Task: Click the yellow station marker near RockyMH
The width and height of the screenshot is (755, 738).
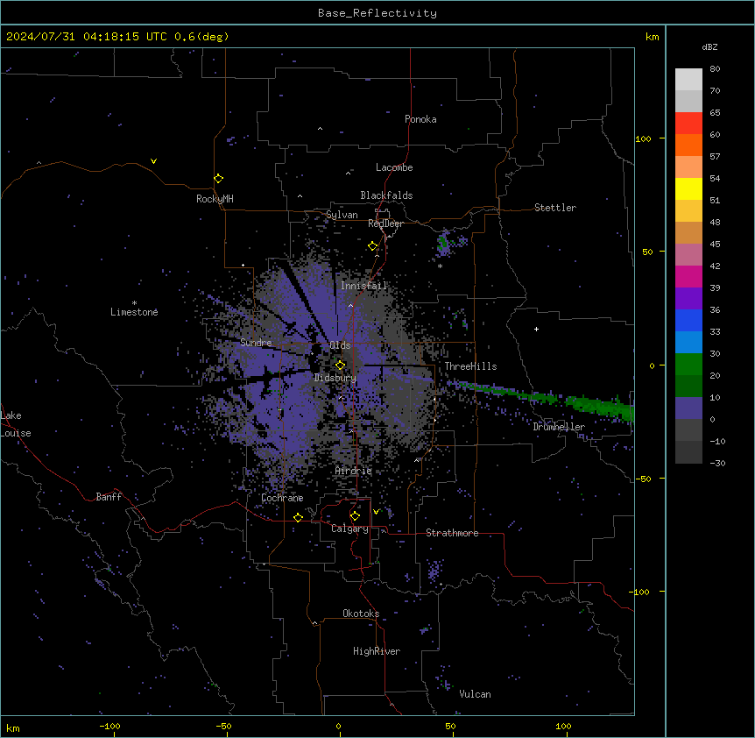Action: pyautogui.click(x=218, y=179)
